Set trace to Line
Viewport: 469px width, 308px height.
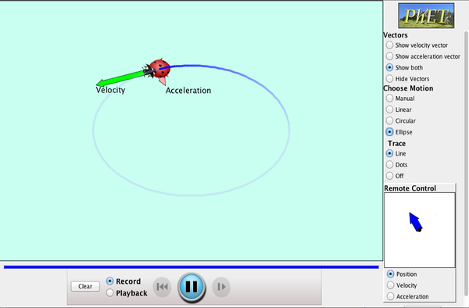tap(396, 153)
